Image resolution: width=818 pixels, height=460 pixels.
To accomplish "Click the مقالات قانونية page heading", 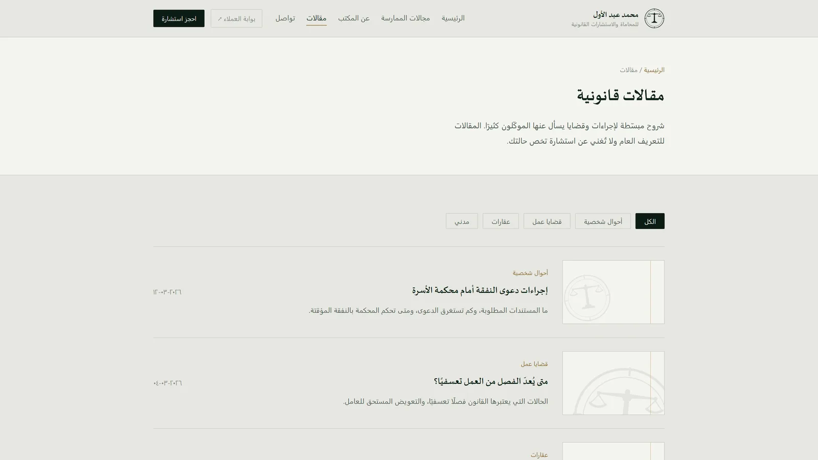I will [621, 96].
